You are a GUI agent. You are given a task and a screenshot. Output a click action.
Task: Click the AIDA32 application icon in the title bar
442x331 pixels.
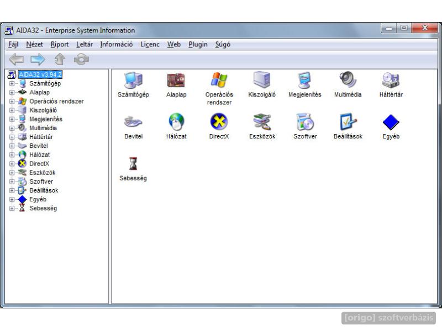(9, 30)
